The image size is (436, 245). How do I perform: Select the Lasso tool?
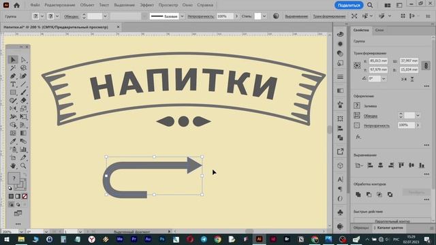23,68
